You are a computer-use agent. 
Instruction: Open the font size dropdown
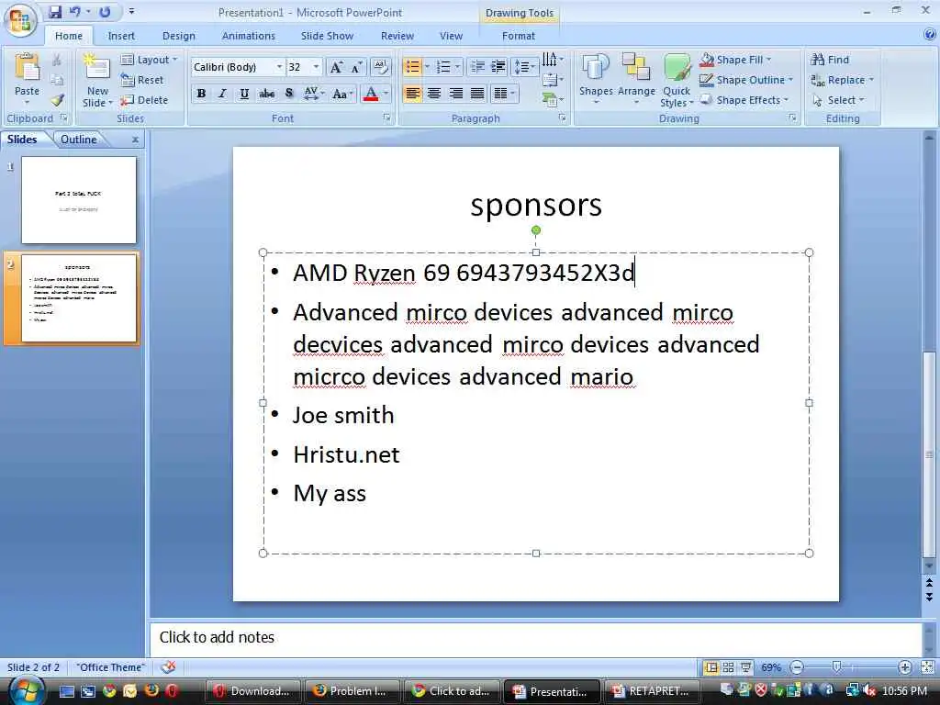[x=316, y=67]
